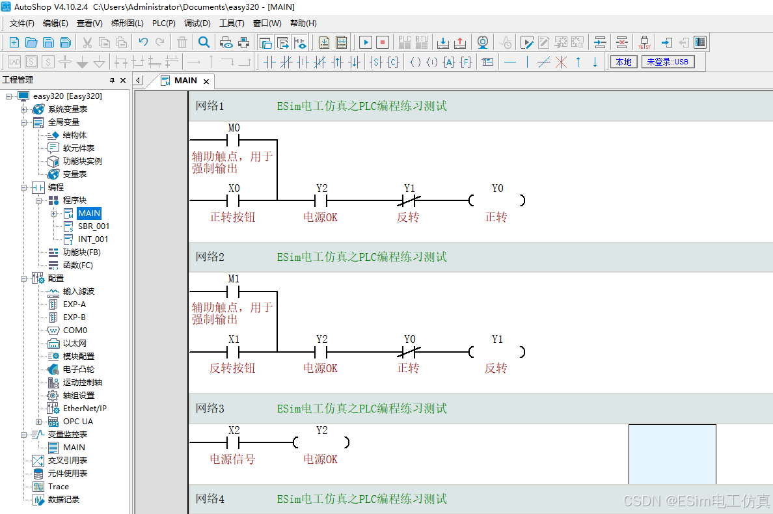Open the 调试(D) menu
The image size is (773, 514).
point(197,23)
